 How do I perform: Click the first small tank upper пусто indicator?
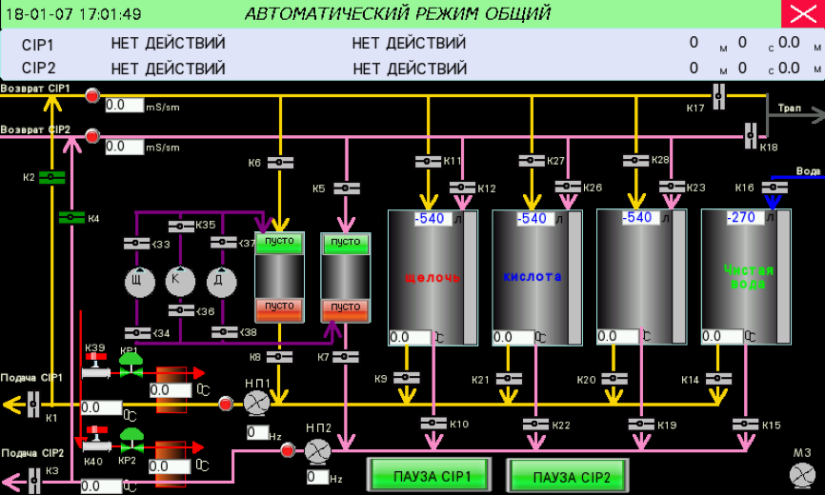pos(279,242)
